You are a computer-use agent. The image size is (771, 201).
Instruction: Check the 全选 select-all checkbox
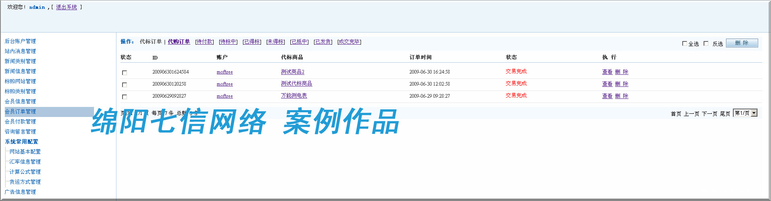point(685,43)
